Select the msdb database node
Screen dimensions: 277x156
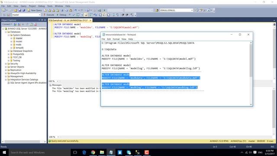click(x=19, y=45)
